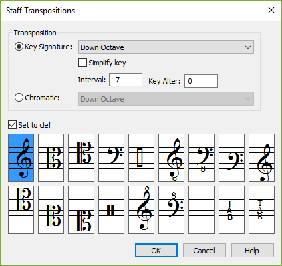The width and height of the screenshot is (282, 266).
Task: Click into the Key Alter field
Action: pyautogui.click(x=201, y=81)
